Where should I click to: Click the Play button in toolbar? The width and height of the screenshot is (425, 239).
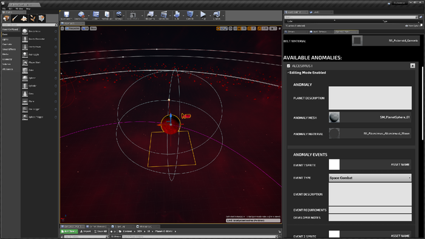pos(203,15)
